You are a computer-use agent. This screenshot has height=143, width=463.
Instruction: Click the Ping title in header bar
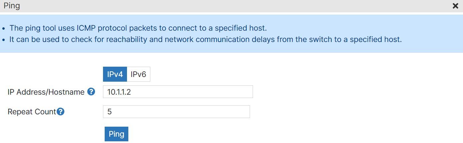(12, 6)
